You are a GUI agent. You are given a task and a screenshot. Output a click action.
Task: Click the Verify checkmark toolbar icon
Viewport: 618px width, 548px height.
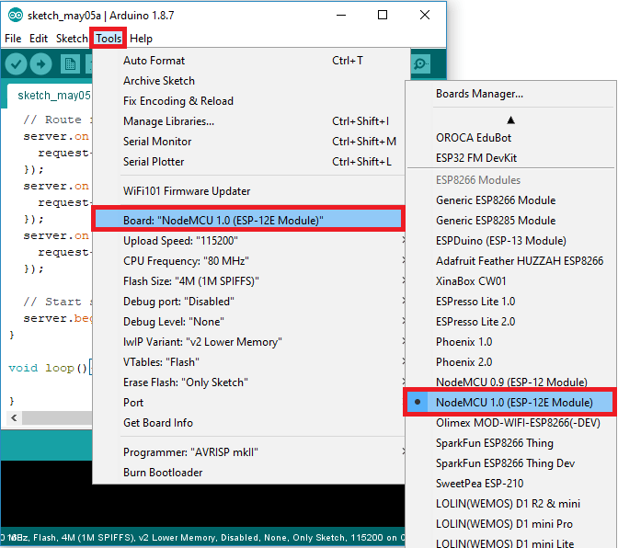coord(16,63)
